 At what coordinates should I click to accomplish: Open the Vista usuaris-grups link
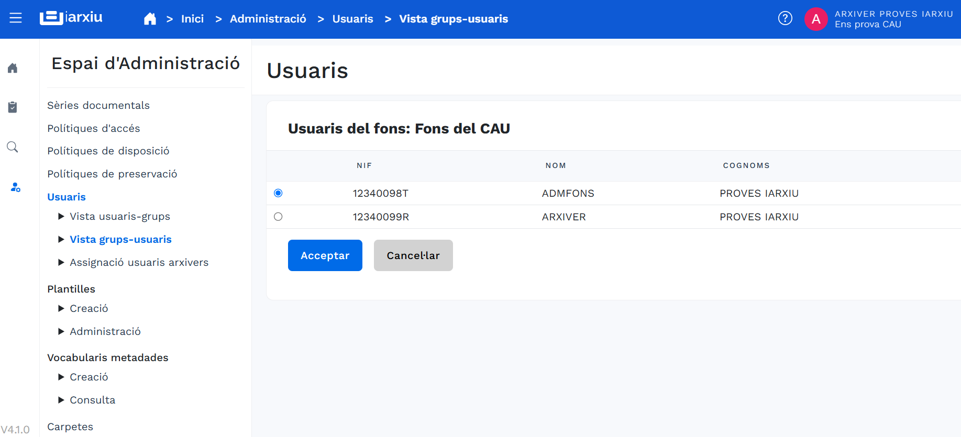point(120,216)
